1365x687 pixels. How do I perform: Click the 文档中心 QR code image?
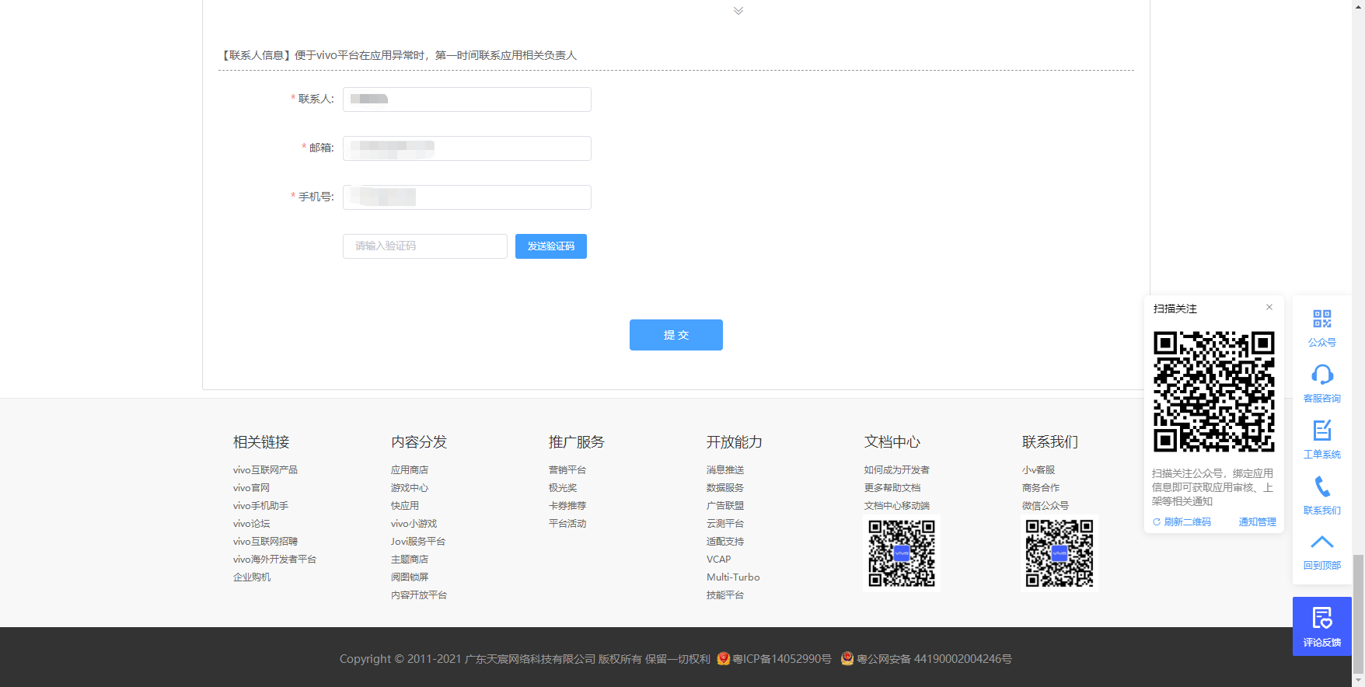pos(902,553)
